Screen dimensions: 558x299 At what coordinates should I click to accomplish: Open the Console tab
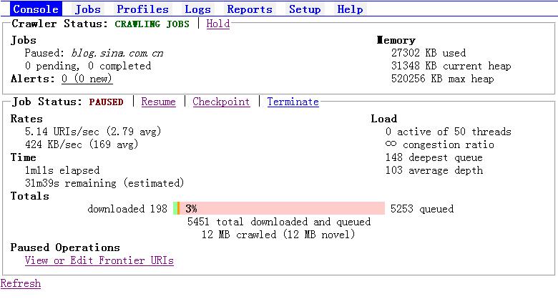36,9
